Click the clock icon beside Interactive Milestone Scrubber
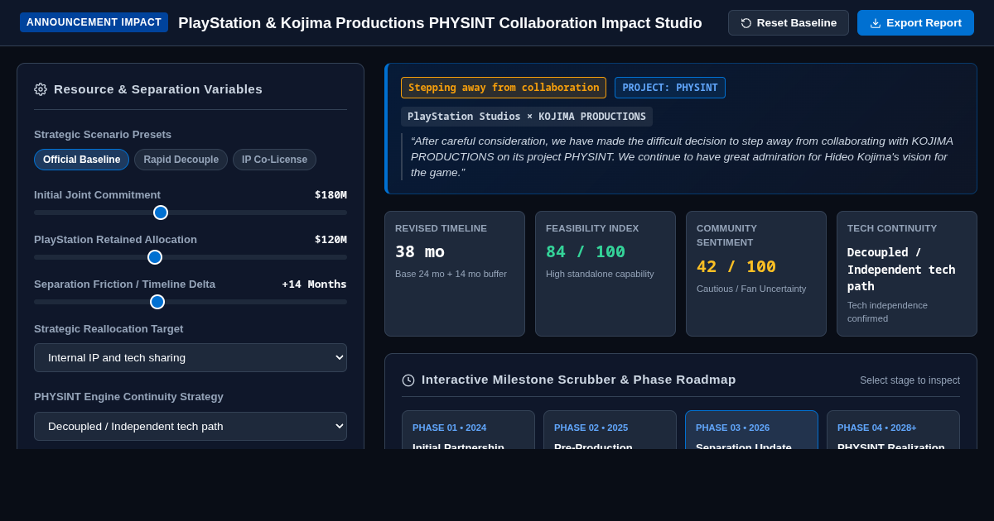994x521 pixels. (x=408, y=380)
